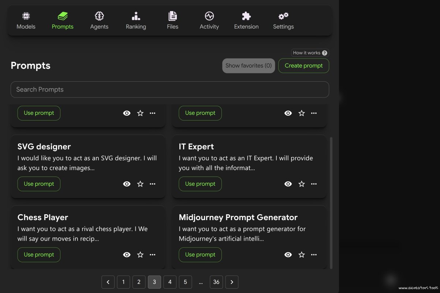Star the Midjourney Prompt Generator
This screenshot has height=293, width=440.
click(301, 255)
